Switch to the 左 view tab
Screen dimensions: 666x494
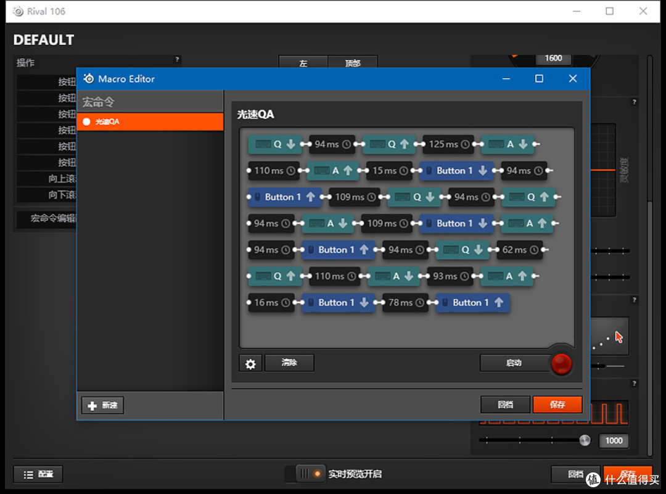tap(303, 63)
